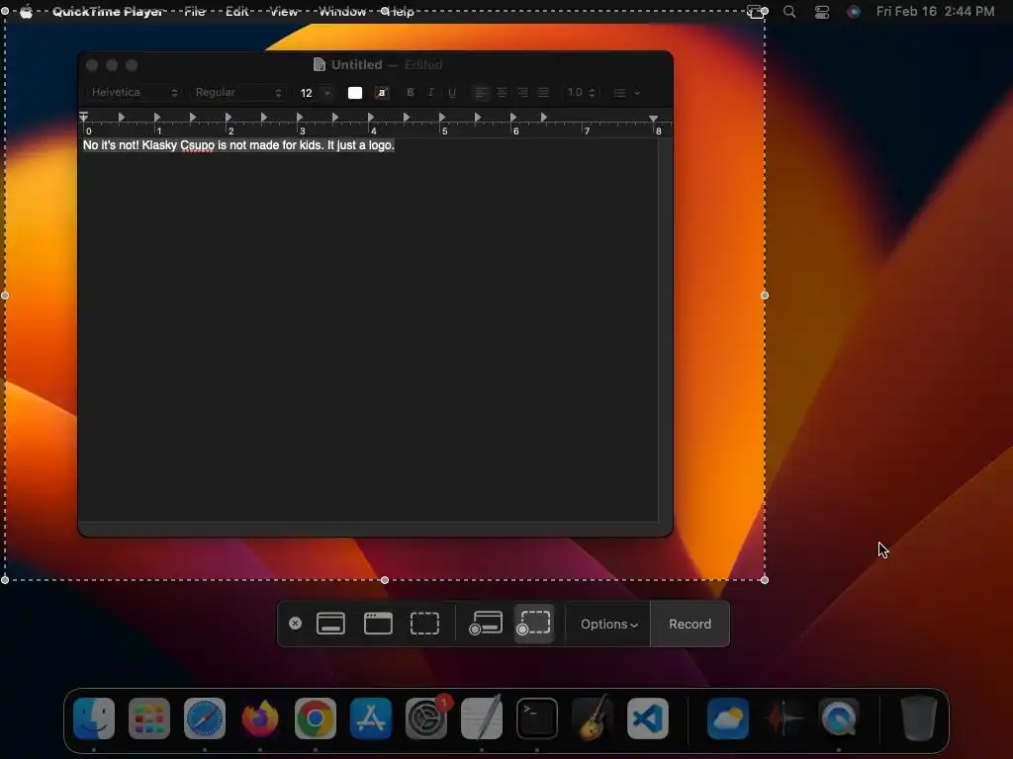Open the View menu
This screenshot has width=1013, height=759.
284,11
